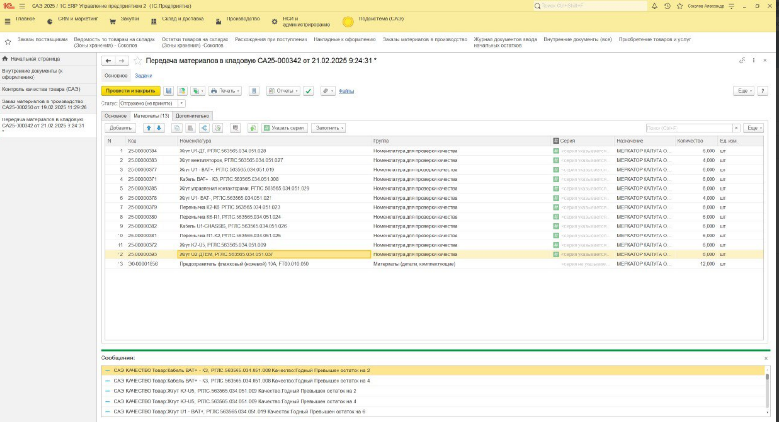Image resolution: width=779 pixels, height=422 pixels.
Task: Click series icon in row 25-00000384
Action: click(556, 151)
